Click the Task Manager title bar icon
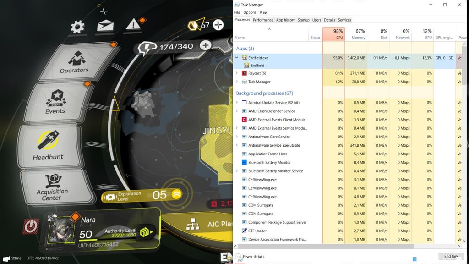 coord(237,5)
